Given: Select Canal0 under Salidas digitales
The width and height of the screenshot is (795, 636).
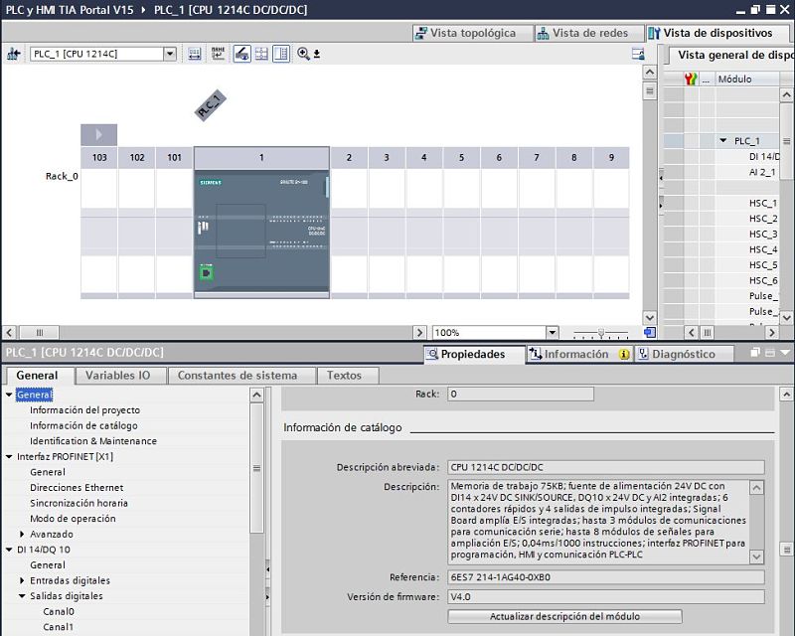Looking at the screenshot, I should point(59,611).
